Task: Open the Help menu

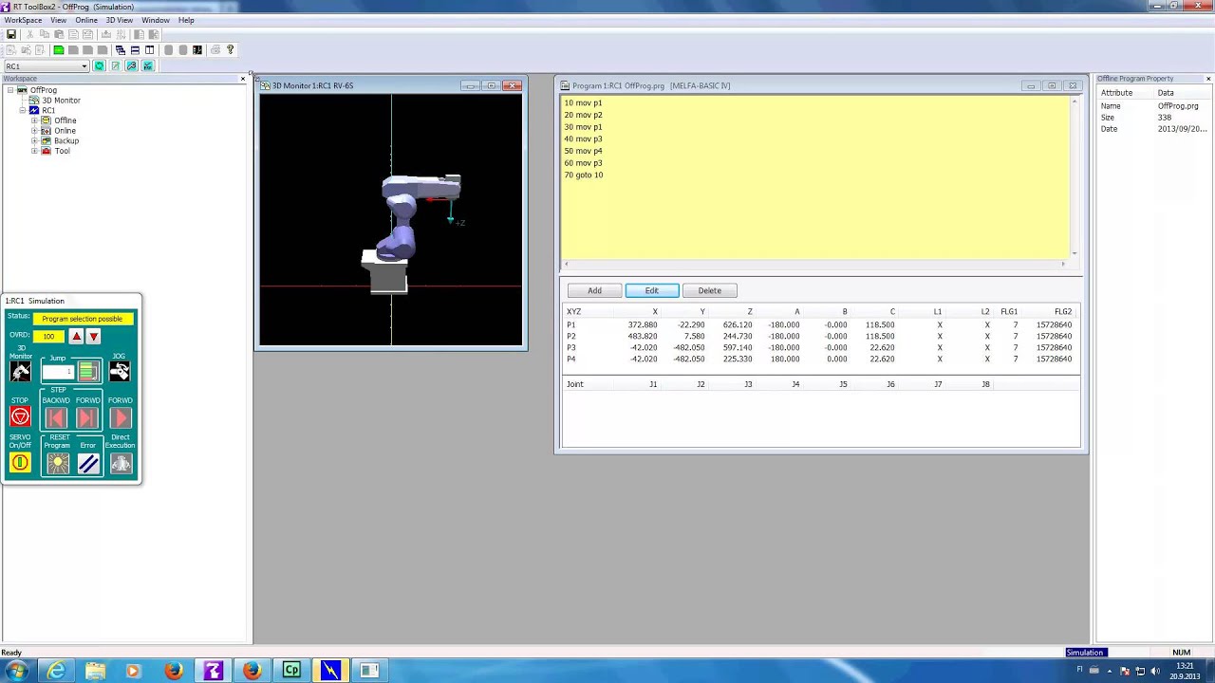Action: [186, 20]
